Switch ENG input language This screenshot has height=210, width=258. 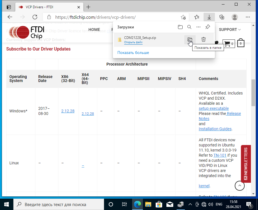(219, 204)
